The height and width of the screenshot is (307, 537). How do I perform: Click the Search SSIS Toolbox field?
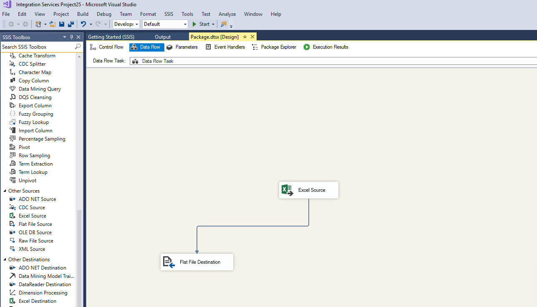tap(38, 47)
